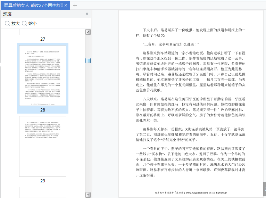Click paragraph starting 路易斯每天都买一份报纸
The image size is (266, 198).
point(191,134)
